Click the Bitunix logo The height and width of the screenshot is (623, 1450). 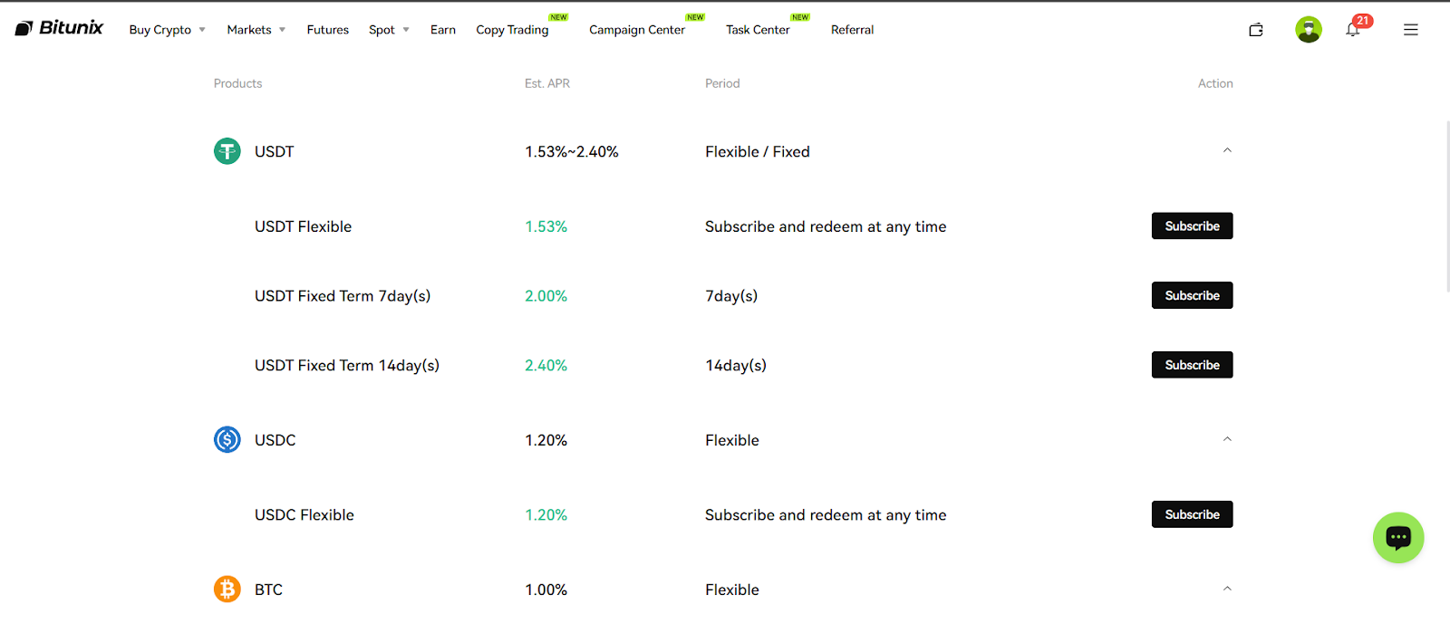pos(59,28)
